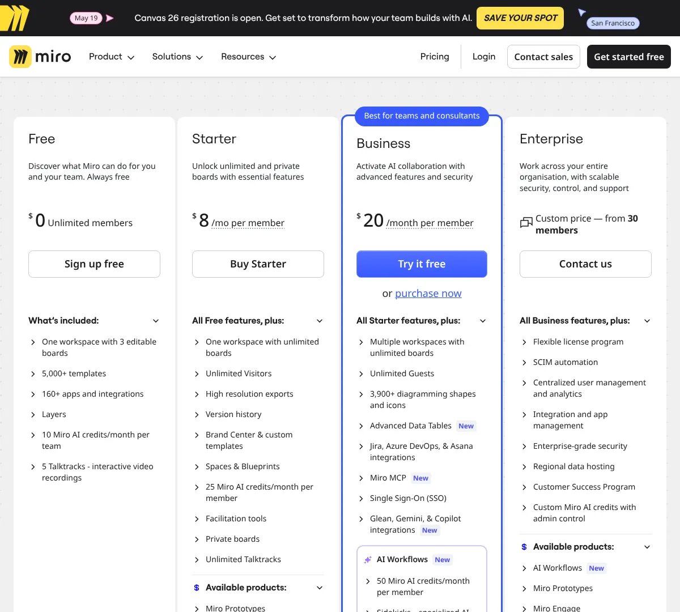Collapse Enterprise Available products section
The width and height of the screenshot is (680, 612).
coord(585,547)
